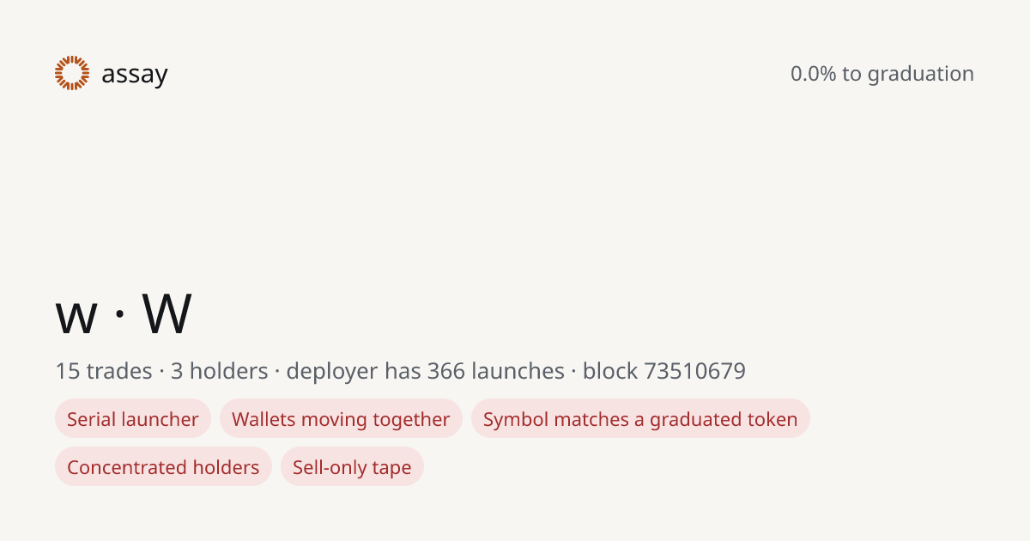Select the 15 trades stat

click(x=104, y=371)
